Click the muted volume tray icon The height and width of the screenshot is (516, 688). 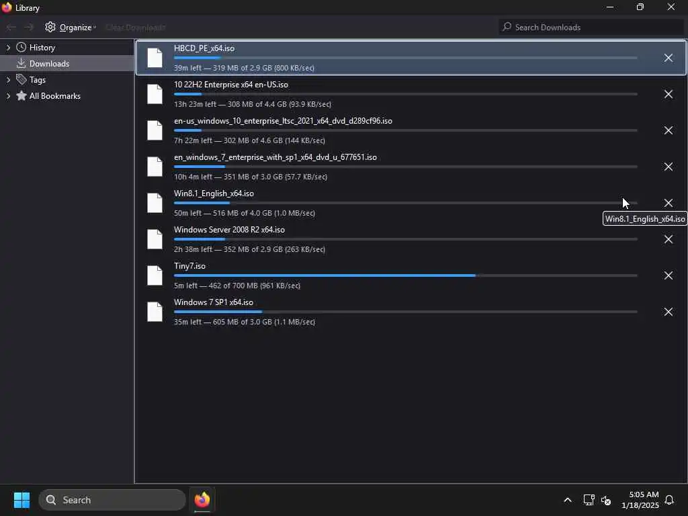click(x=606, y=500)
